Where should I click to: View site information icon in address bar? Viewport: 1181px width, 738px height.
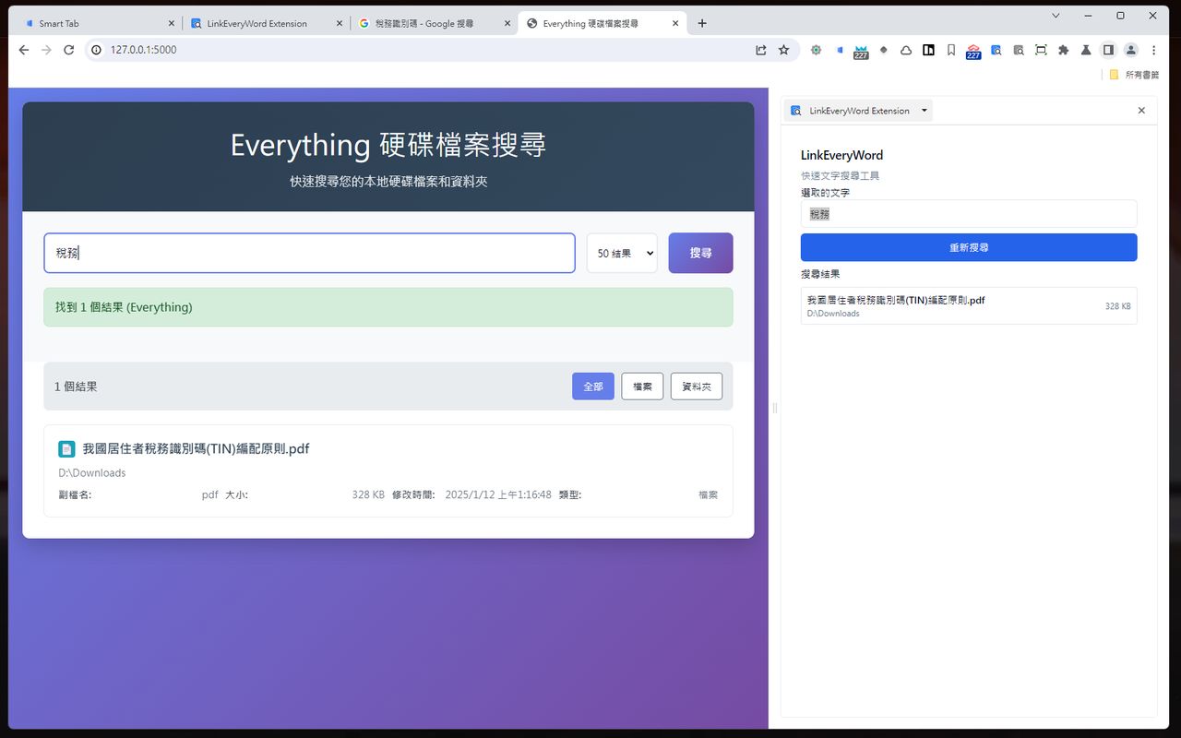[96, 50]
